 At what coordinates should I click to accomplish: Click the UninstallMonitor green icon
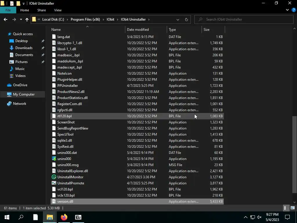point(54,177)
